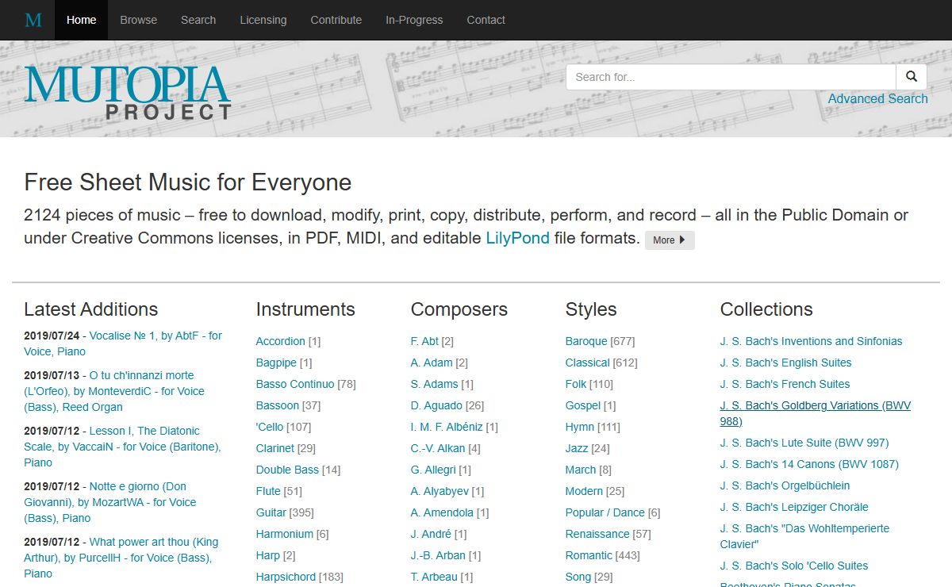Open composer J. André
Screen dimensions: 952x587
click(431, 534)
